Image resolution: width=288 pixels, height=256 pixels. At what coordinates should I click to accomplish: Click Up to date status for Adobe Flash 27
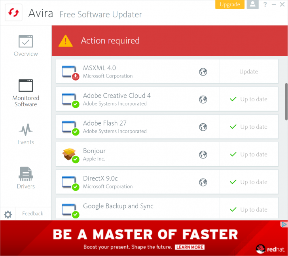248,127
